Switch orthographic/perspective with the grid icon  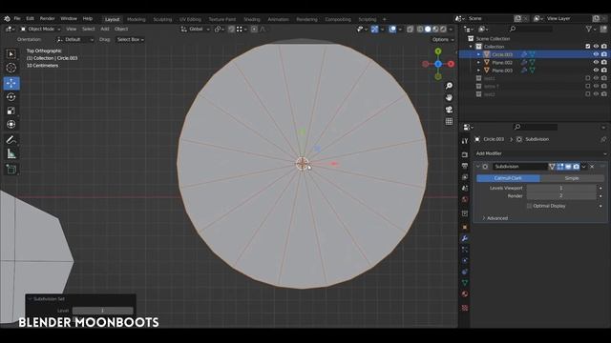tap(449, 122)
